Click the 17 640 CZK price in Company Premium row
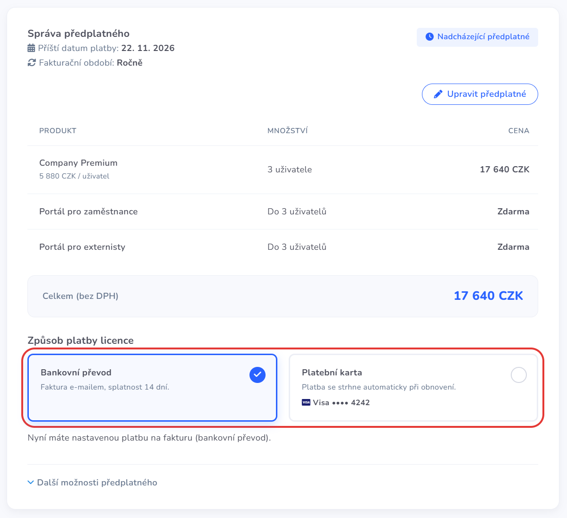Image resolution: width=567 pixels, height=518 pixels. pyautogui.click(x=505, y=170)
